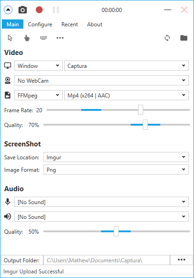Open the Imgur save location dropdown
This screenshot has width=194, height=278.
(x=116, y=157)
